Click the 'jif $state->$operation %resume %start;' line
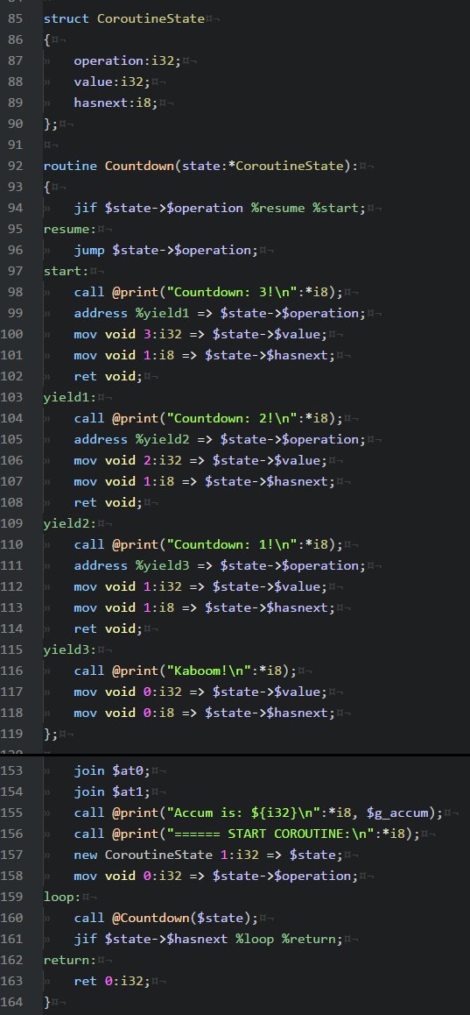The height and width of the screenshot is (1015, 470). (x=220, y=208)
